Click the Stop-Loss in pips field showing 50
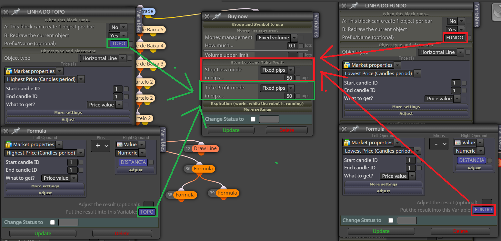Image resolution: width=501 pixels, height=241 pixels. 289,78
